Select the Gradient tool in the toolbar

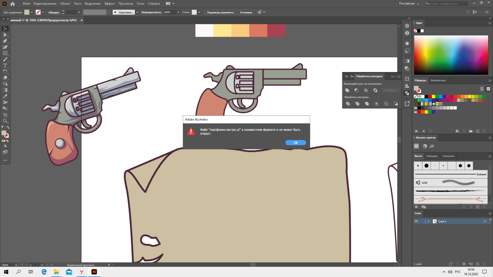click(x=5, y=90)
